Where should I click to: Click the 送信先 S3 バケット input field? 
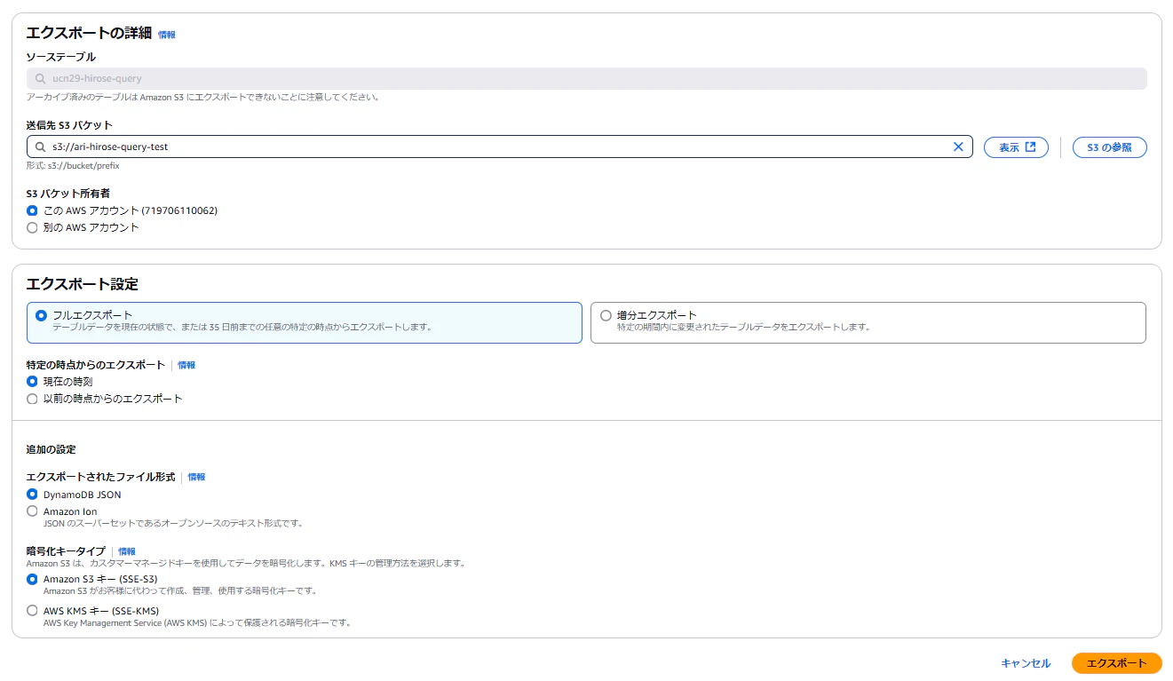(500, 146)
